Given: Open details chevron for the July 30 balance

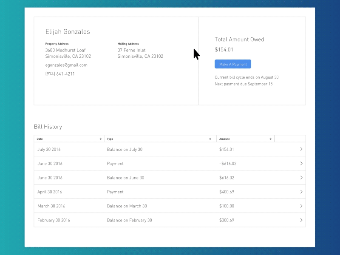Looking at the screenshot, I should 302,149.
